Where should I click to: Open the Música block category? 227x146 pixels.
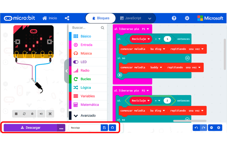coord(88,53)
